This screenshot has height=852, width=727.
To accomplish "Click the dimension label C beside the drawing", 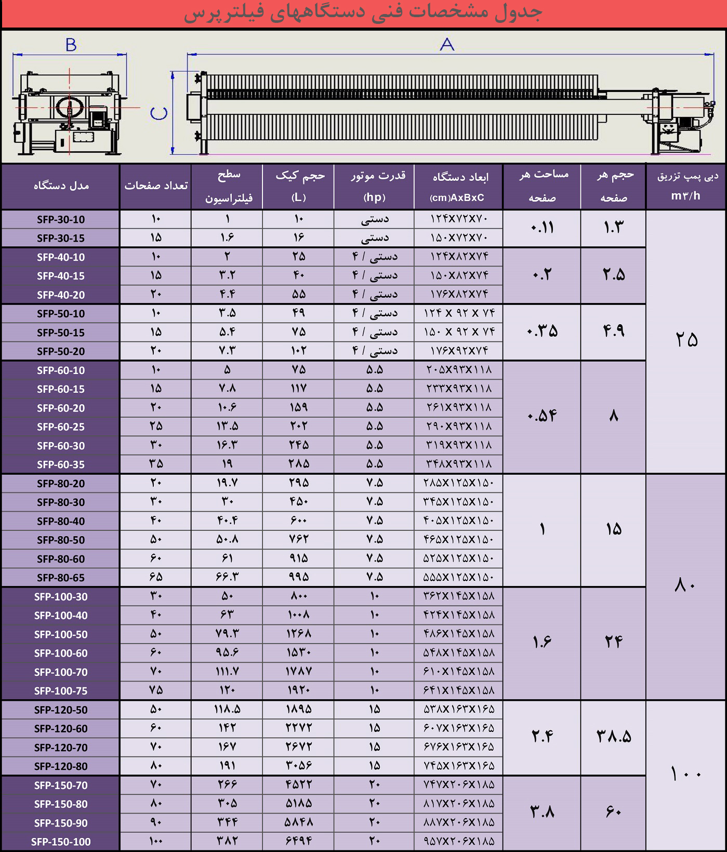I will (x=159, y=113).
